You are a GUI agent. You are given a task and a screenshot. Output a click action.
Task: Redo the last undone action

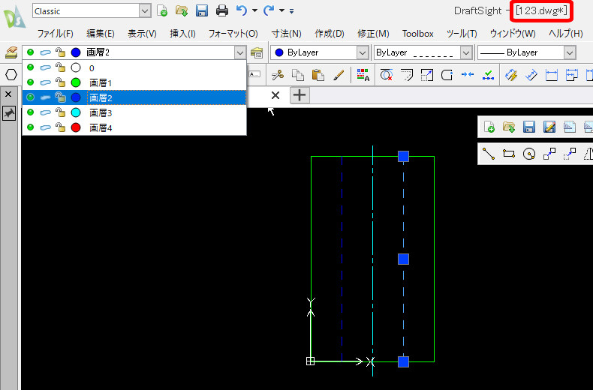click(x=269, y=10)
